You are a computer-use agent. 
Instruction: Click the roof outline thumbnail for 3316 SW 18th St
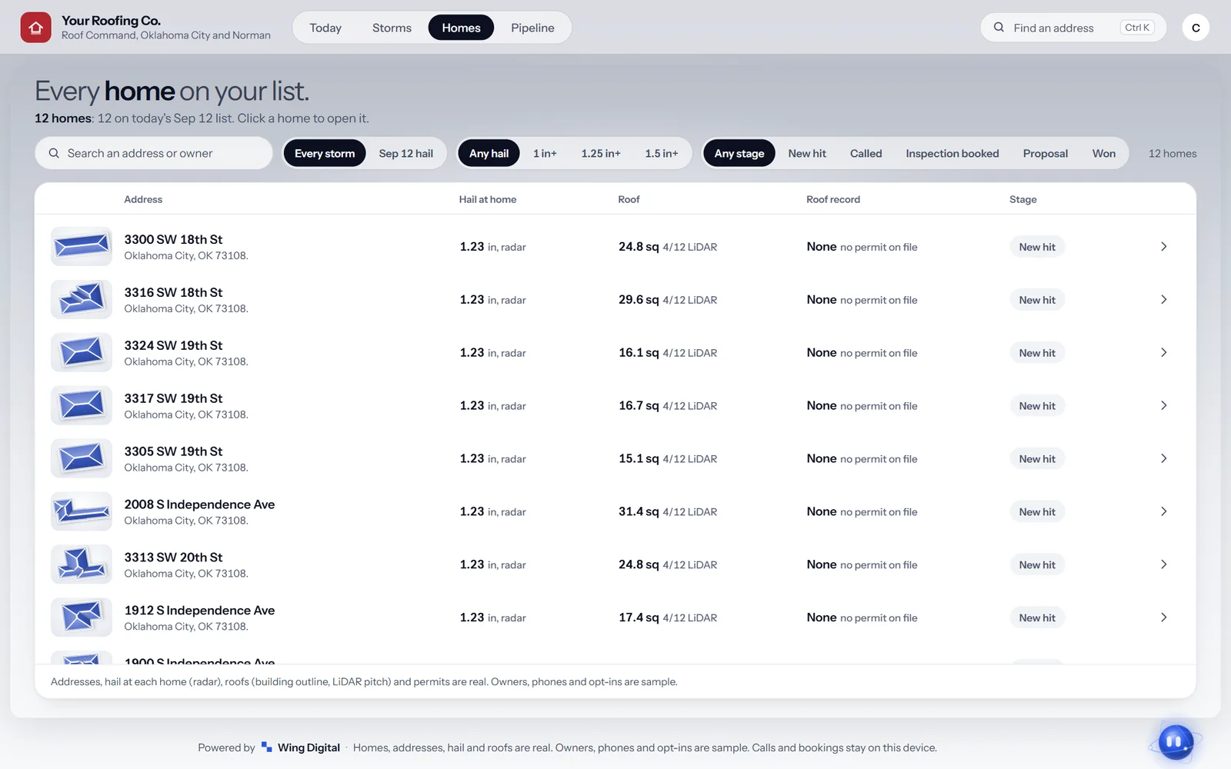pyautogui.click(x=82, y=299)
